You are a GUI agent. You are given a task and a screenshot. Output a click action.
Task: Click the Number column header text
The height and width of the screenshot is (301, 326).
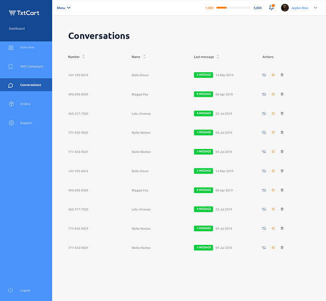click(74, 57)
